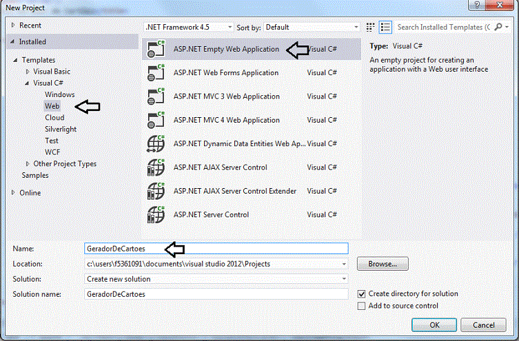
Task: Click the OK button
Action: coord(434,325)
